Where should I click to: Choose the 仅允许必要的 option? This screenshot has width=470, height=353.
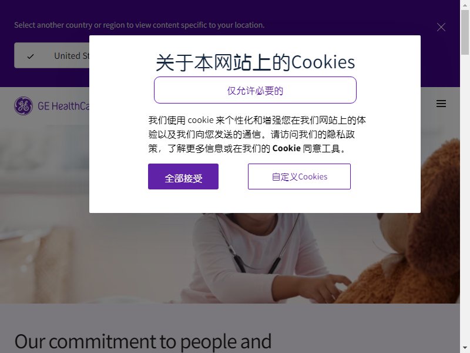point(255,90)
